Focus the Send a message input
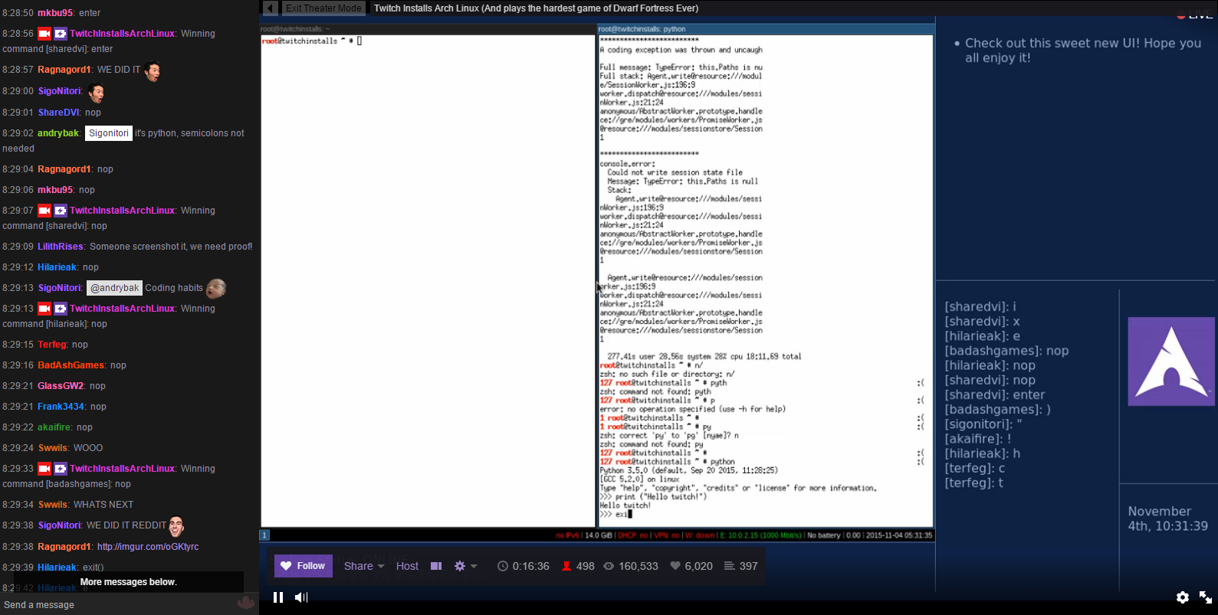Image resolution: width=1218 pixels, height=615 pixels. (115, 604)
